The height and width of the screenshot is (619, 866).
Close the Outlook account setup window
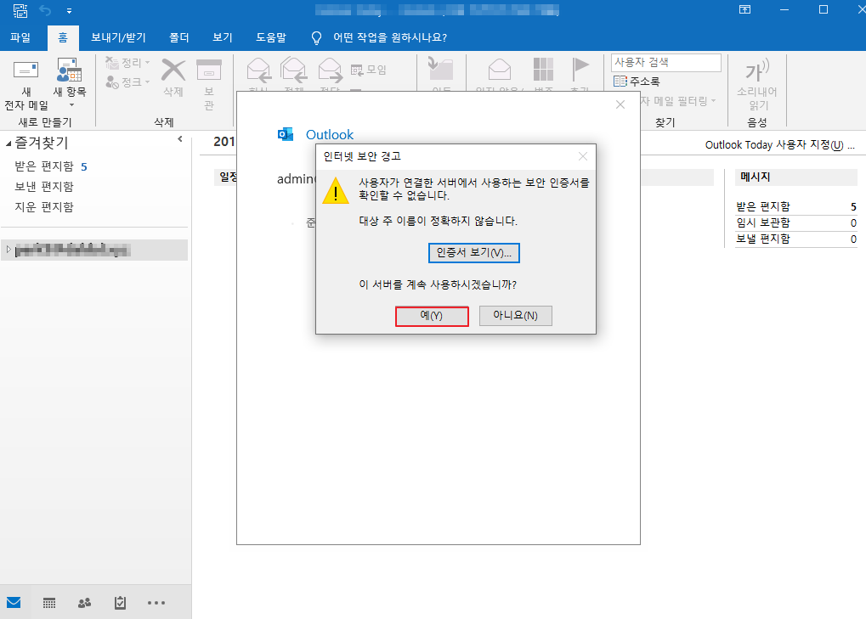pyautogui.click(x=620, y=104)
